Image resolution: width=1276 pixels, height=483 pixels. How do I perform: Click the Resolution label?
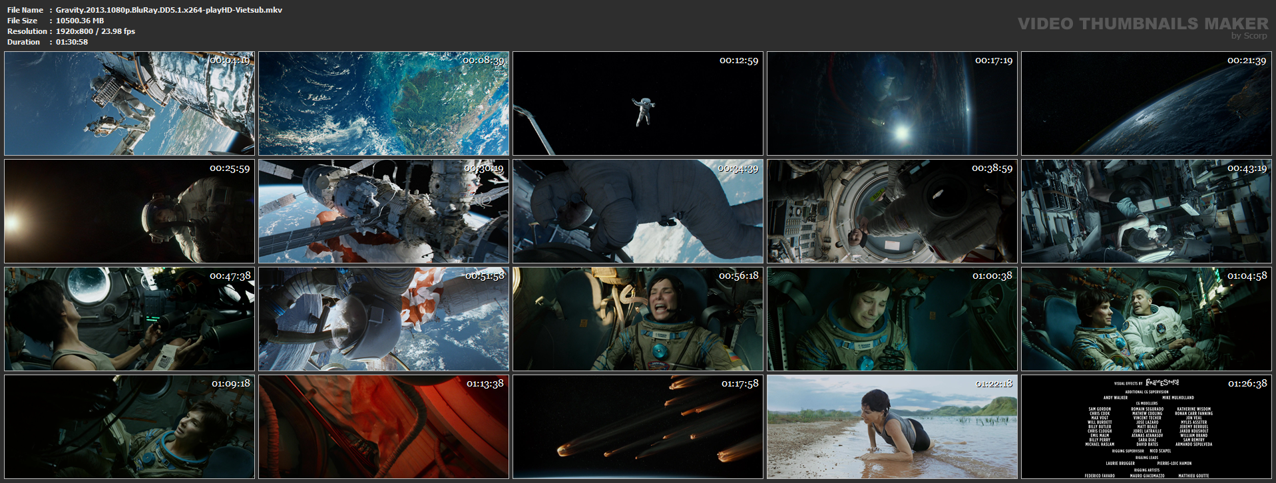pyautogui.click(x=27, y=31)
